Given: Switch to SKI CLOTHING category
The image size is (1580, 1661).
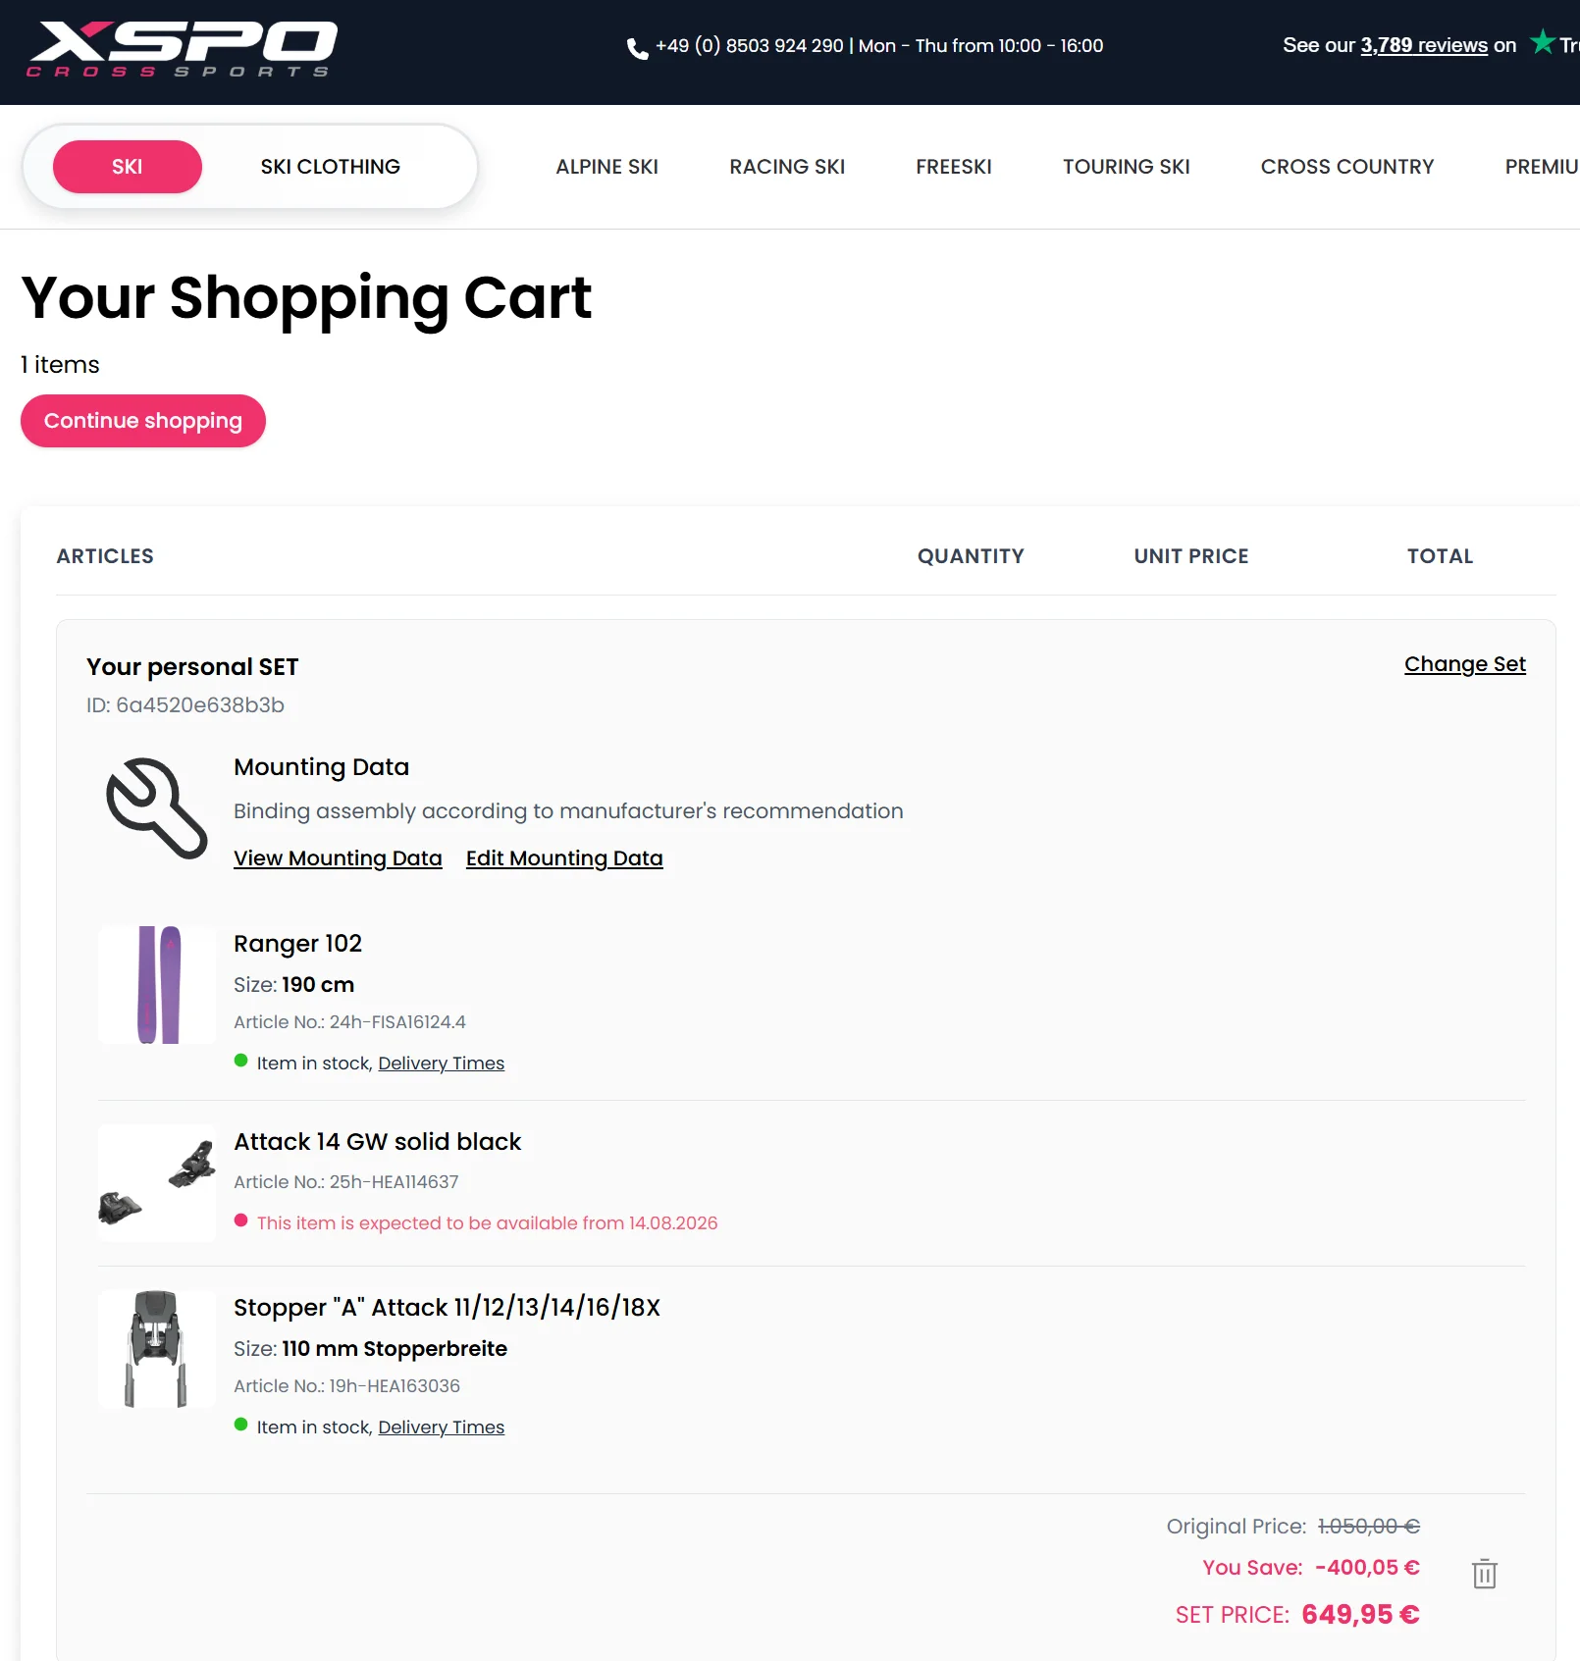Looking at the screenshot, I should coord(331,167).
